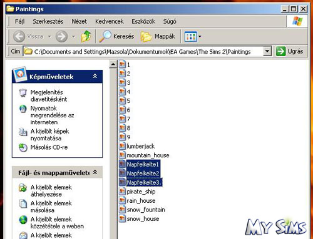Click the icon of file 5

123,100
